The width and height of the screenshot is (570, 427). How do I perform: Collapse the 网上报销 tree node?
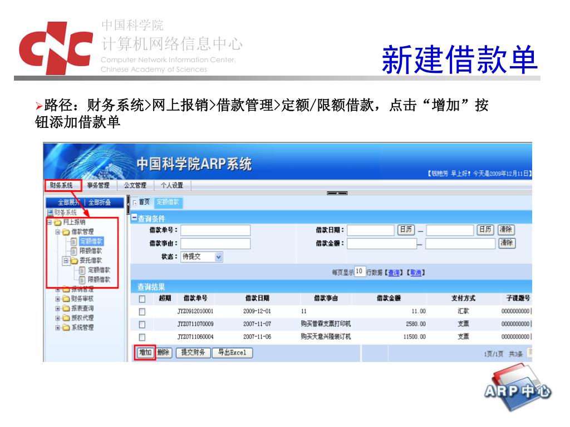(50, 222)
